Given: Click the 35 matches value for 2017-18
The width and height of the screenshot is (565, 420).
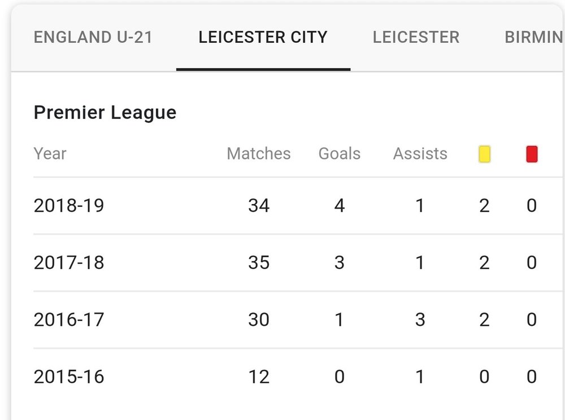Looking at the screenshot, I should pos(259,263).
